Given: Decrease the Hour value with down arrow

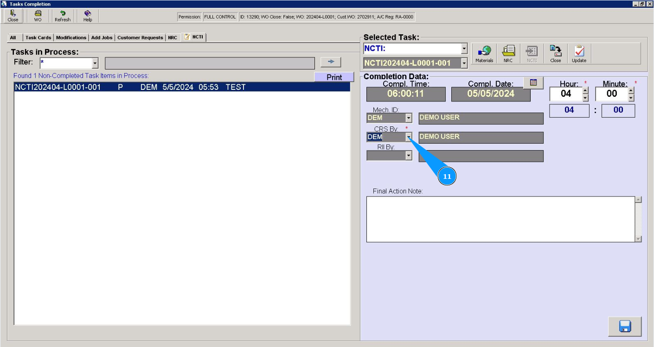Looking at the screenshot, I should [585, 98].
